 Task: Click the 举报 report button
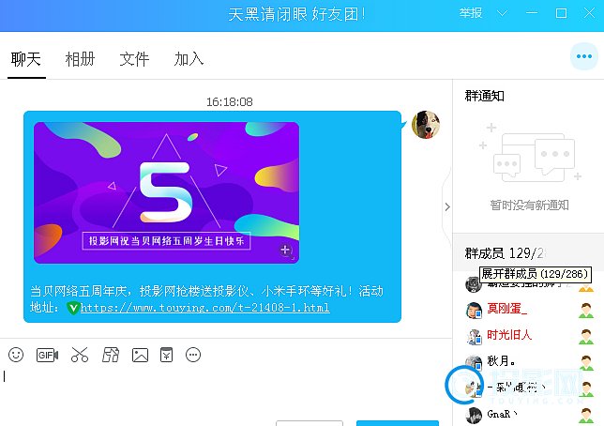point(471,13)
